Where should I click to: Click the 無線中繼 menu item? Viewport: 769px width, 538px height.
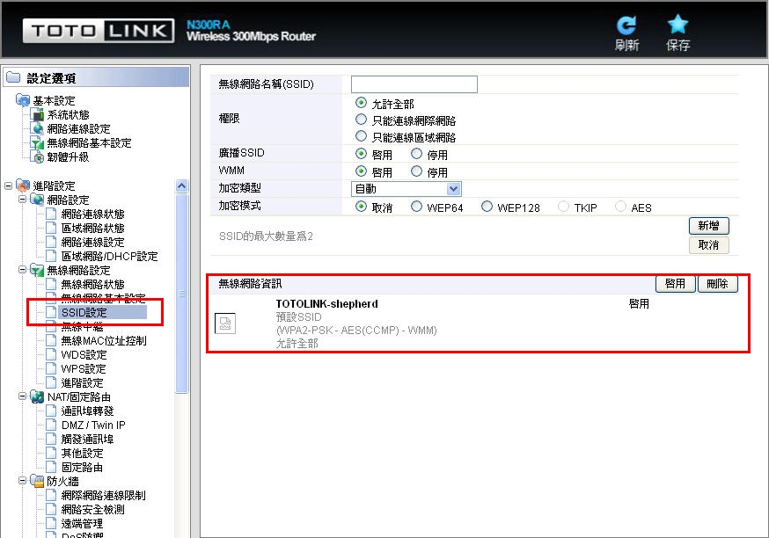pos(82,327)
